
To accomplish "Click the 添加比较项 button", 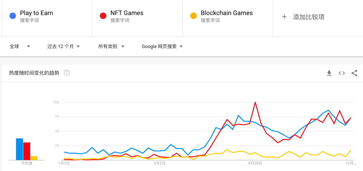I will [x=309, y=17].
